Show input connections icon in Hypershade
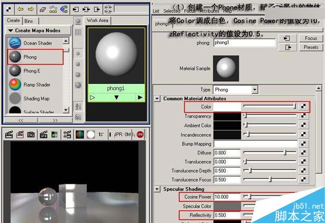Image resolution: width=325 pixels, height=223 pixels. [76, 10]
